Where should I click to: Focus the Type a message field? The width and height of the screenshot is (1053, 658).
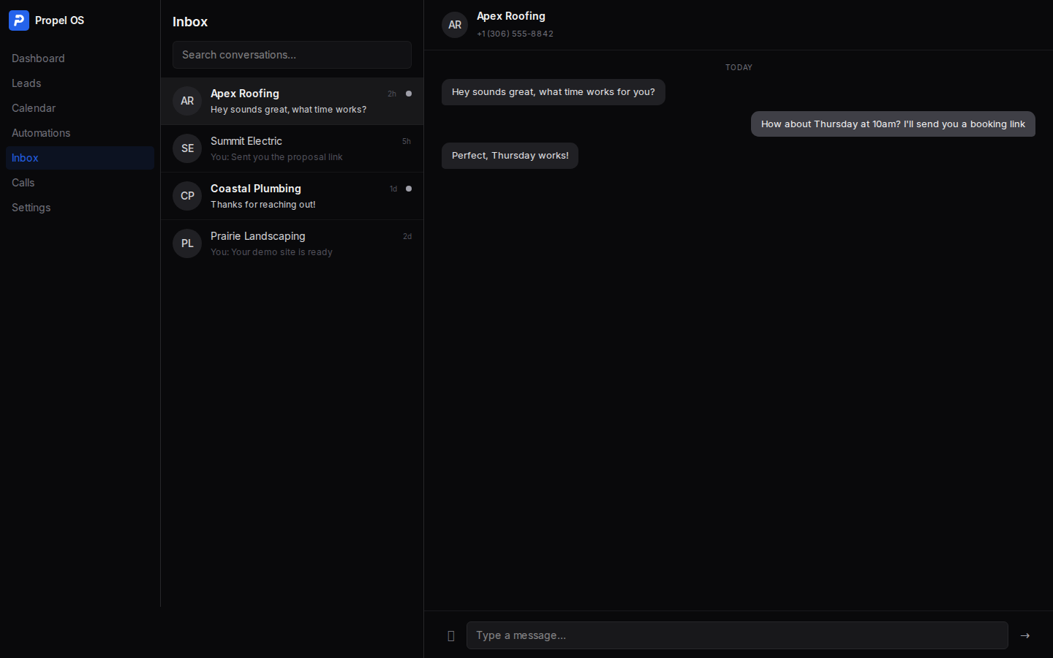click(737, 635)
